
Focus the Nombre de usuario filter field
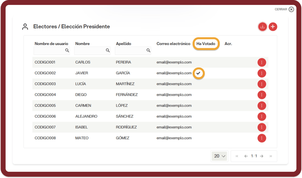pyautogui.click(x=52, y=50)
